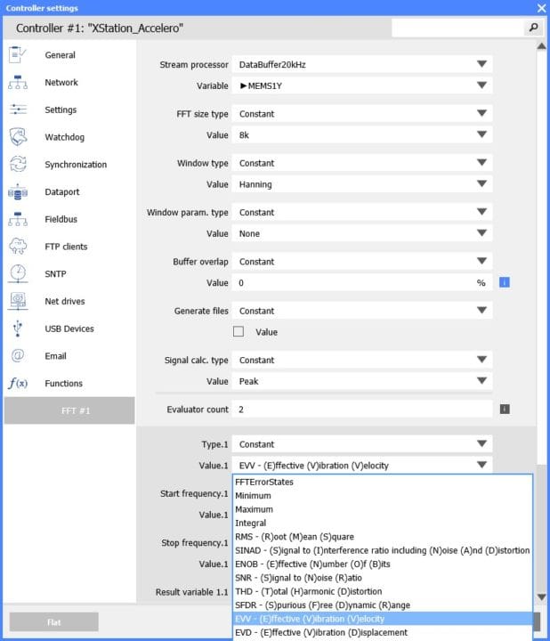Screen dimensions: 550x641
Task: Select ENOB - Effective Number Of Bits
Action: pyautogui.click(x=383, y=564)
